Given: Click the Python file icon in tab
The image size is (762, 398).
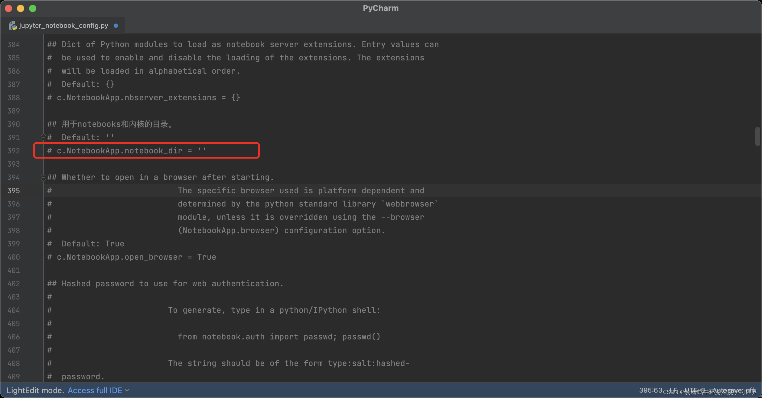Looking at the screenshot, I should click(13, 26).
